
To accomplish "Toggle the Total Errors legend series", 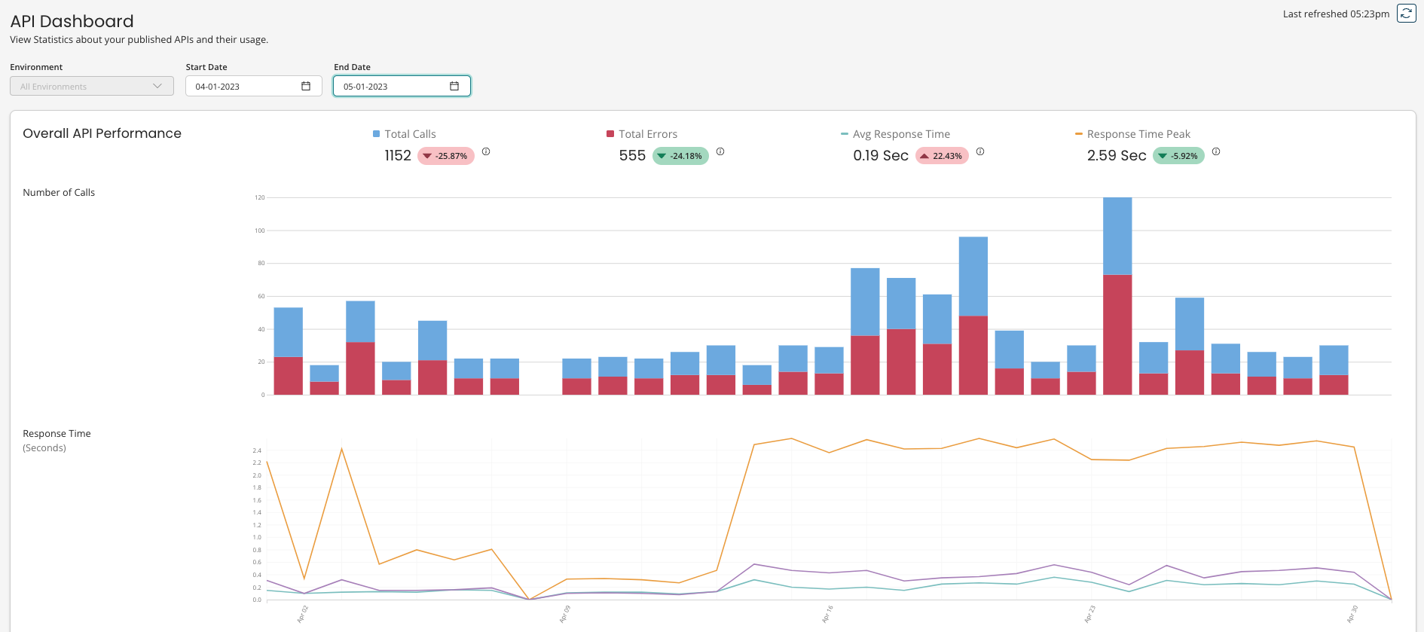I will (648, 134).
